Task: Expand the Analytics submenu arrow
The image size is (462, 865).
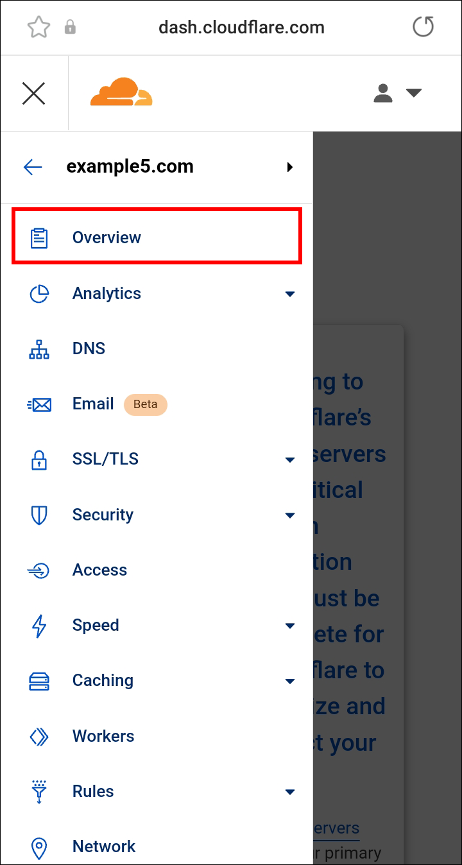Action: 290,294
